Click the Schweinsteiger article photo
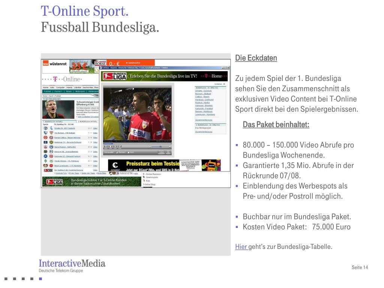This screenshot has width=384, height=288. coord(58,109)
